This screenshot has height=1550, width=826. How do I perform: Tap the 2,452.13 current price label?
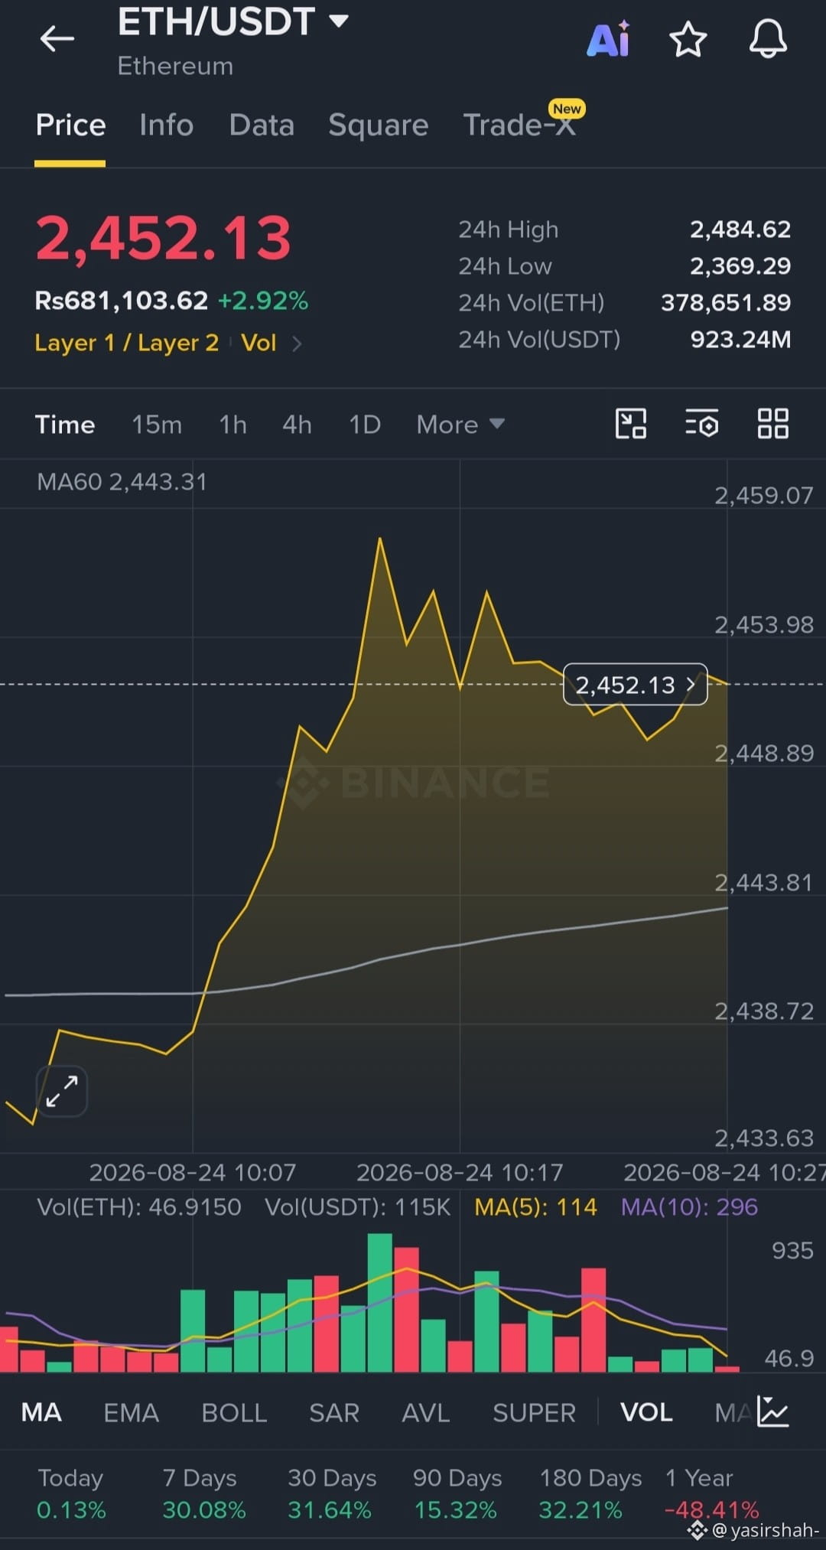point(635,685)
